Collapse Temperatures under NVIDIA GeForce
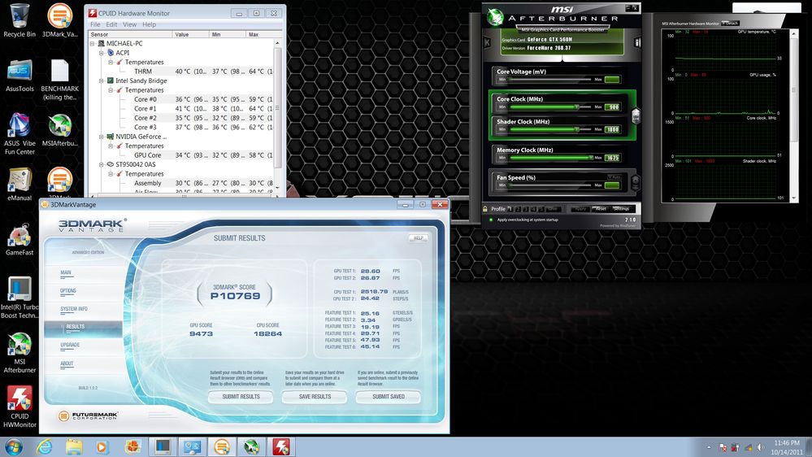This screenshot has height=457, width=812. (x=111, y=146)
